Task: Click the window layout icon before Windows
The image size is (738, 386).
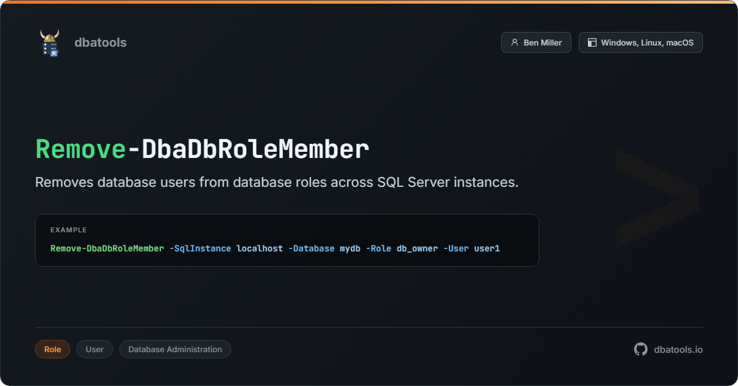Action: tap(592, 43)
